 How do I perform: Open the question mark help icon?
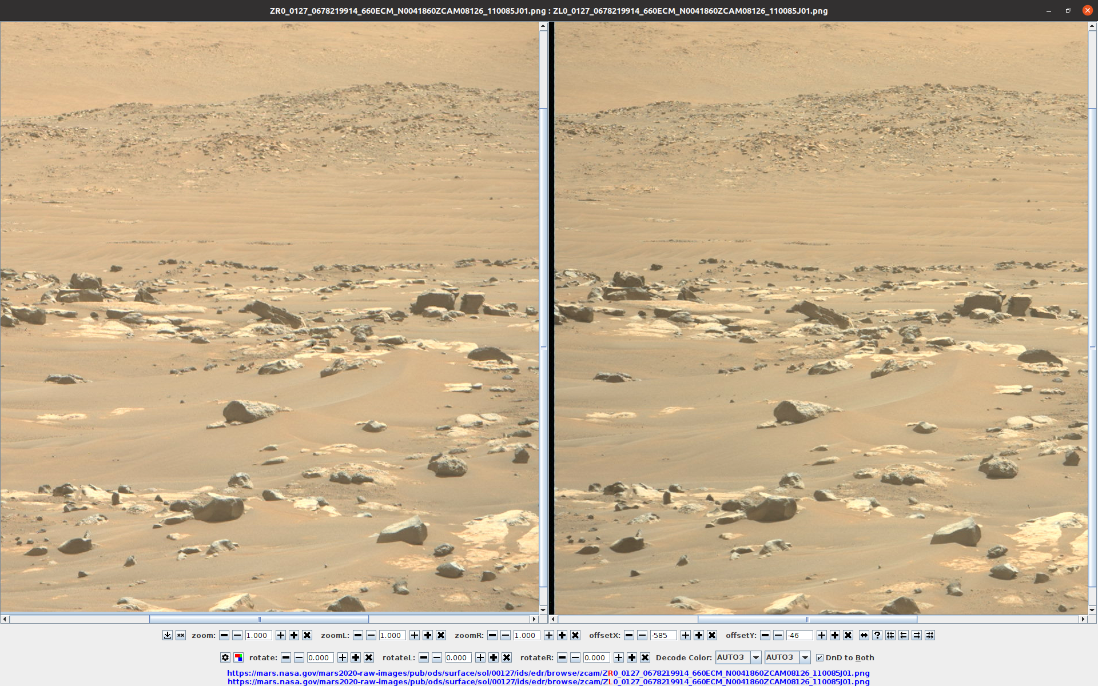click(x=877, y=635)
